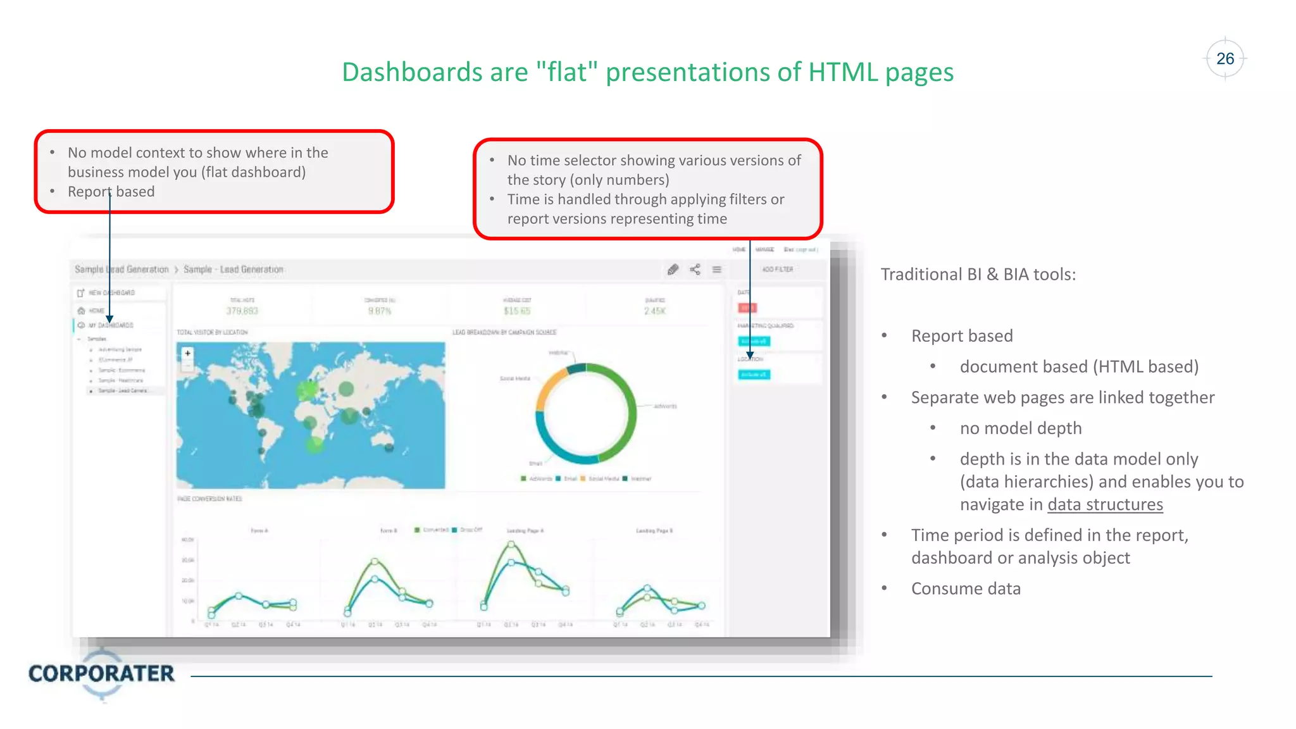Click HOME in the top navigation

[739, 250]
